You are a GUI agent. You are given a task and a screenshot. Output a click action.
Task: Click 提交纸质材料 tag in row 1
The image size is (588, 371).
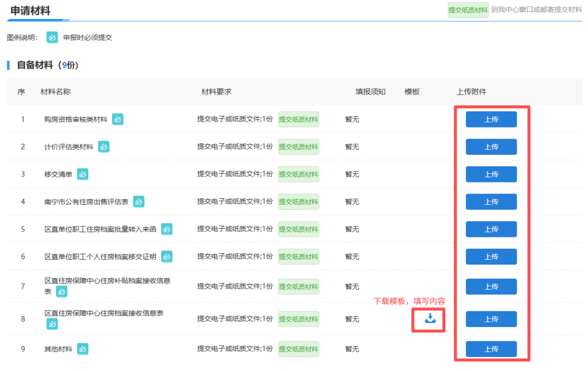click(x=298, y=120)
